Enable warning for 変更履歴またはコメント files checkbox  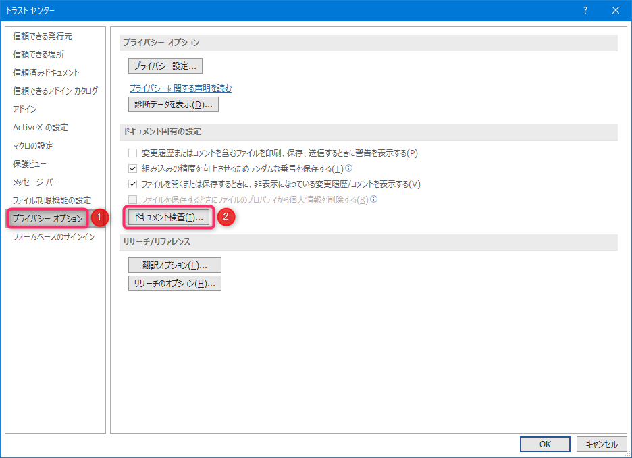coord(132,153)
